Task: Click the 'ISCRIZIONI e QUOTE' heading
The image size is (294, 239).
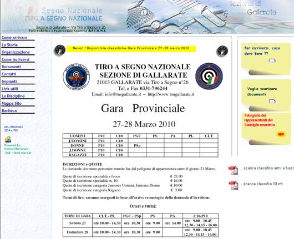Action: 83,164
